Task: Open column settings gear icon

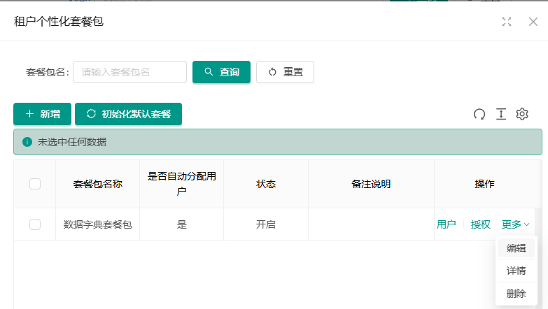Action: point(521,115)
